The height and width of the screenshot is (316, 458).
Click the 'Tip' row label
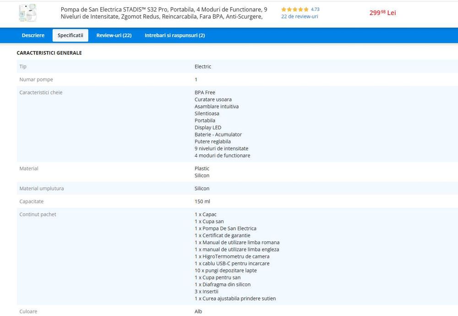(x=23, y=66)
